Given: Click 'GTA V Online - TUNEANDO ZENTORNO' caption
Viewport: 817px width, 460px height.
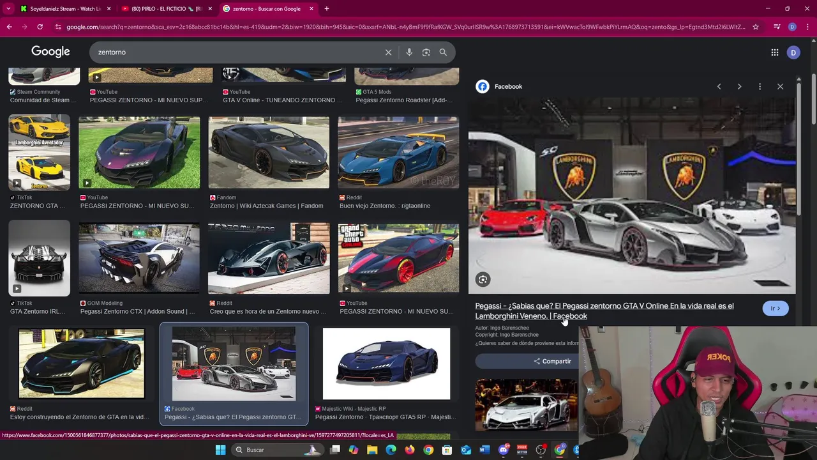Looking at the screenshot, I should pyautogui.click(x=283, y=100).
